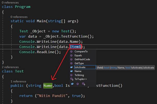Open the 2 references lens above class Test
This screenshot has width=157, height=104.
(x=10, y=67)
